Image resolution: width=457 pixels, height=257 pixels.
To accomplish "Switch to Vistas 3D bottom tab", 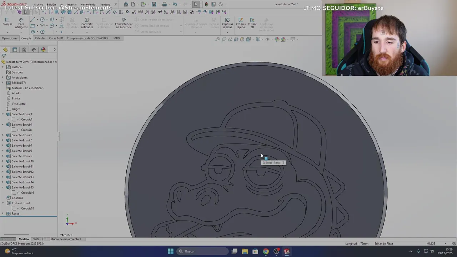I will pyautogui.click(x=39, y=239).
